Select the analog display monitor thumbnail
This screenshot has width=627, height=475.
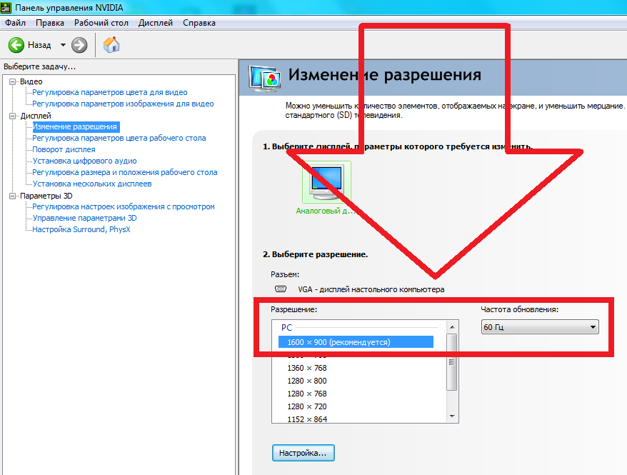(326, 182)
